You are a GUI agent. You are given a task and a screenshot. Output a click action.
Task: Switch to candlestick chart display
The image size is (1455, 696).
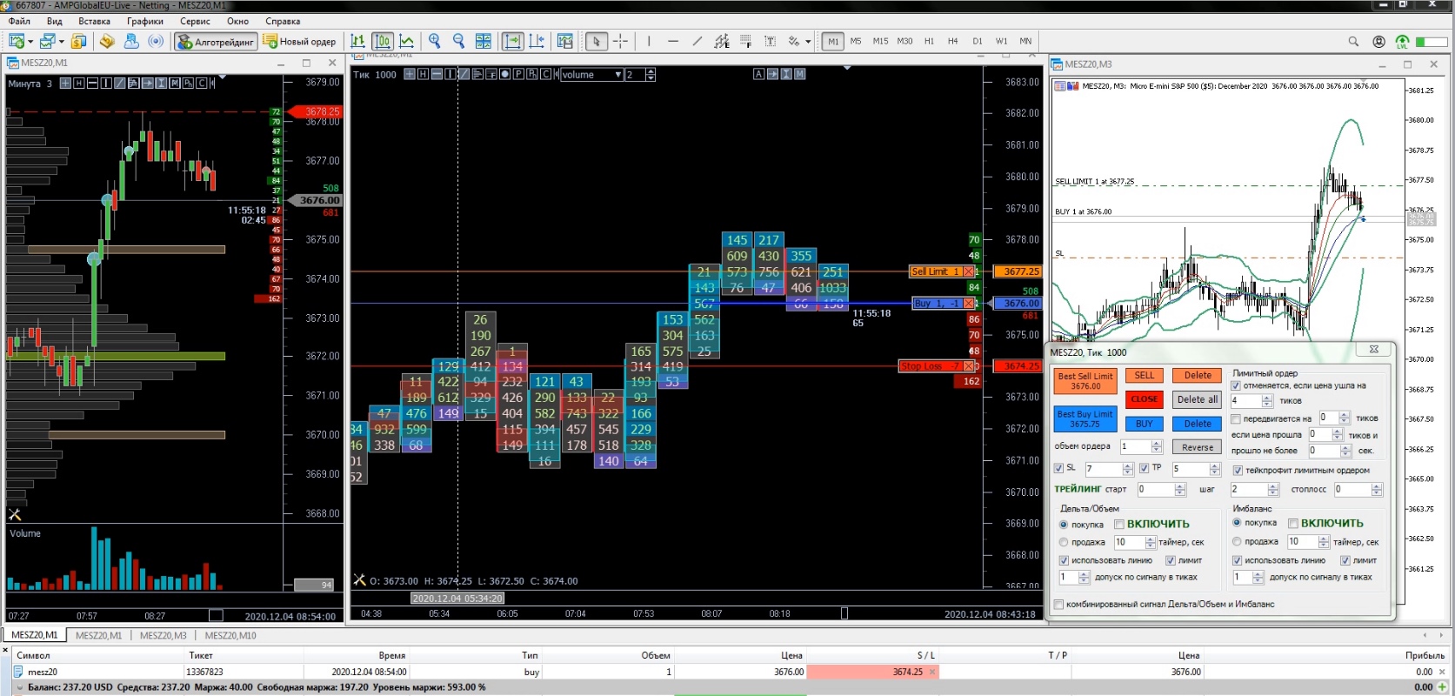pos(382,41)
